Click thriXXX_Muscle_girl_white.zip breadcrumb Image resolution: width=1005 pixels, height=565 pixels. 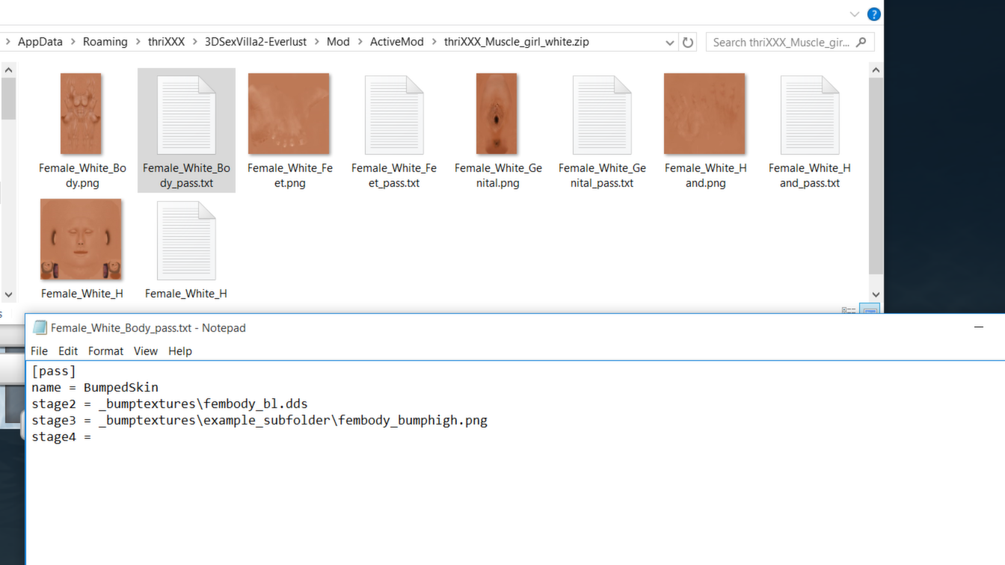click(517, 42)
